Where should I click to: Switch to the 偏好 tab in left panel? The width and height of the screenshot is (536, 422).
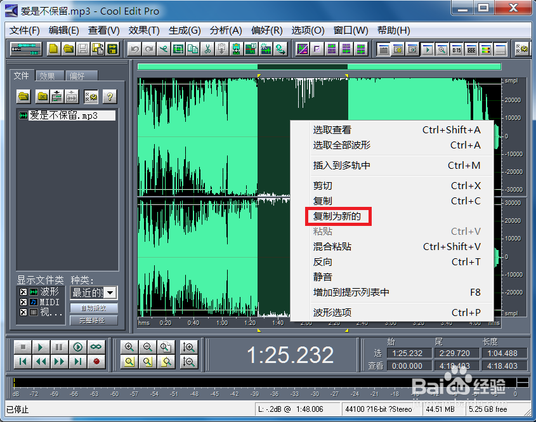pyautogui.click(x=81, y=76)
